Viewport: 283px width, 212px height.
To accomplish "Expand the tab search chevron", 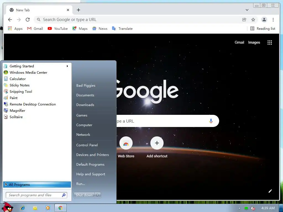I will coord(247,10).
